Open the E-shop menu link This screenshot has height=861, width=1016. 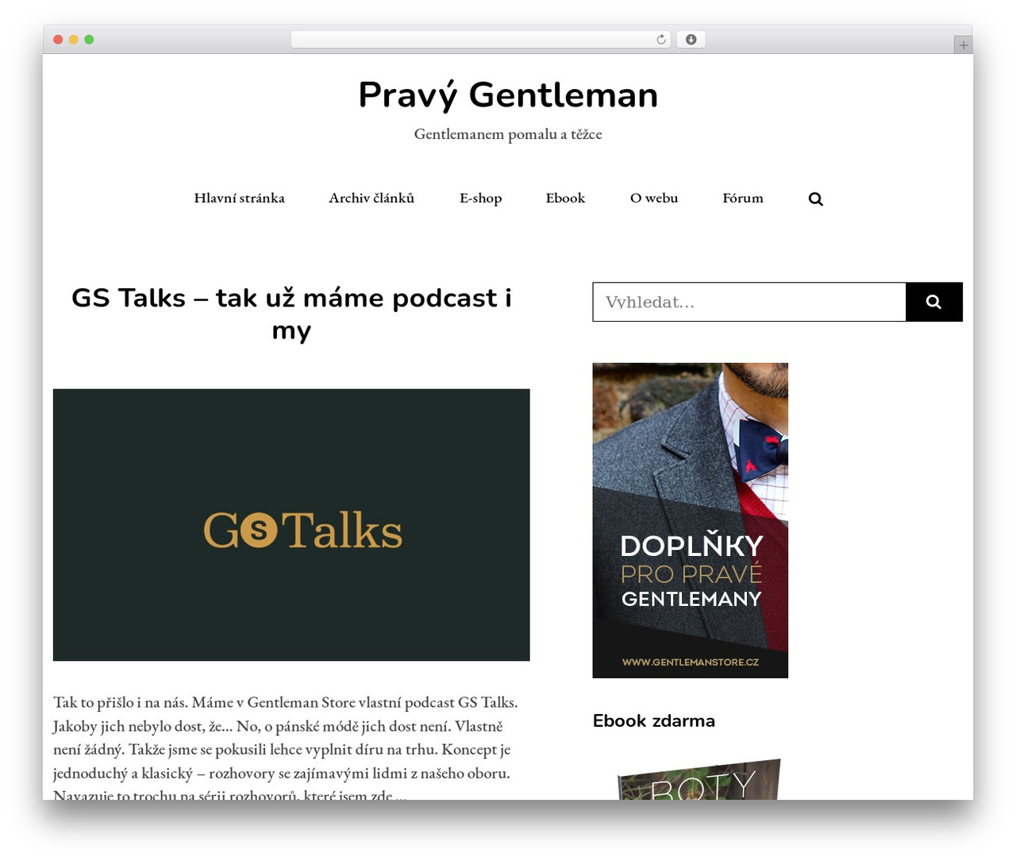(480, 199)
